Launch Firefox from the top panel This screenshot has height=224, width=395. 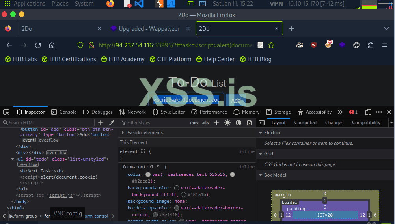click(x=110, y=4)
